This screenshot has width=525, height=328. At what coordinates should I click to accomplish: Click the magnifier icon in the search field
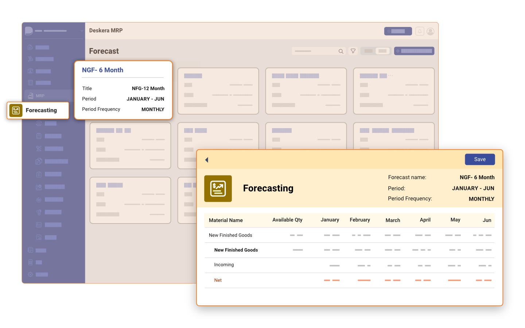(x=341, y=51)
